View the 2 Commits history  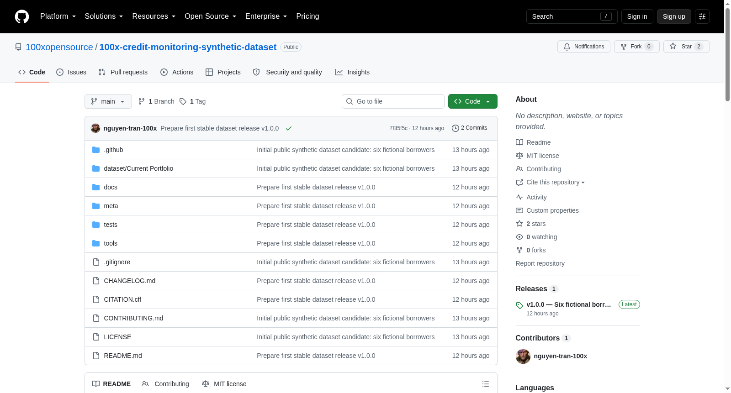[x=469, y=128]
